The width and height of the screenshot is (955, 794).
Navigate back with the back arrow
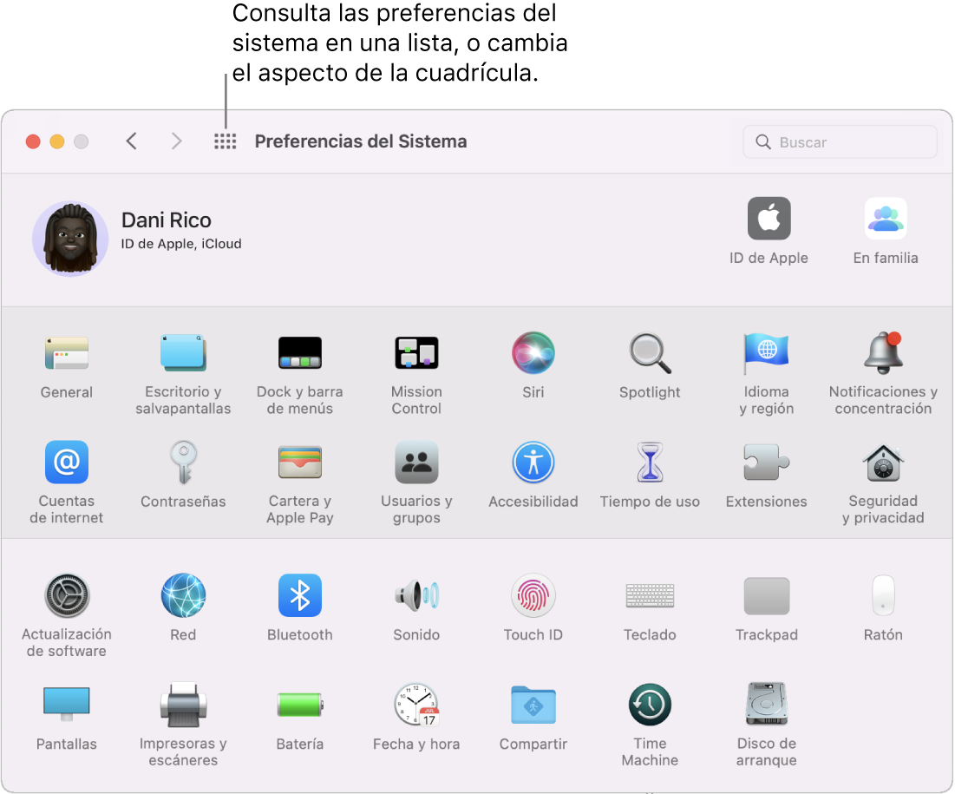(131, 141)
